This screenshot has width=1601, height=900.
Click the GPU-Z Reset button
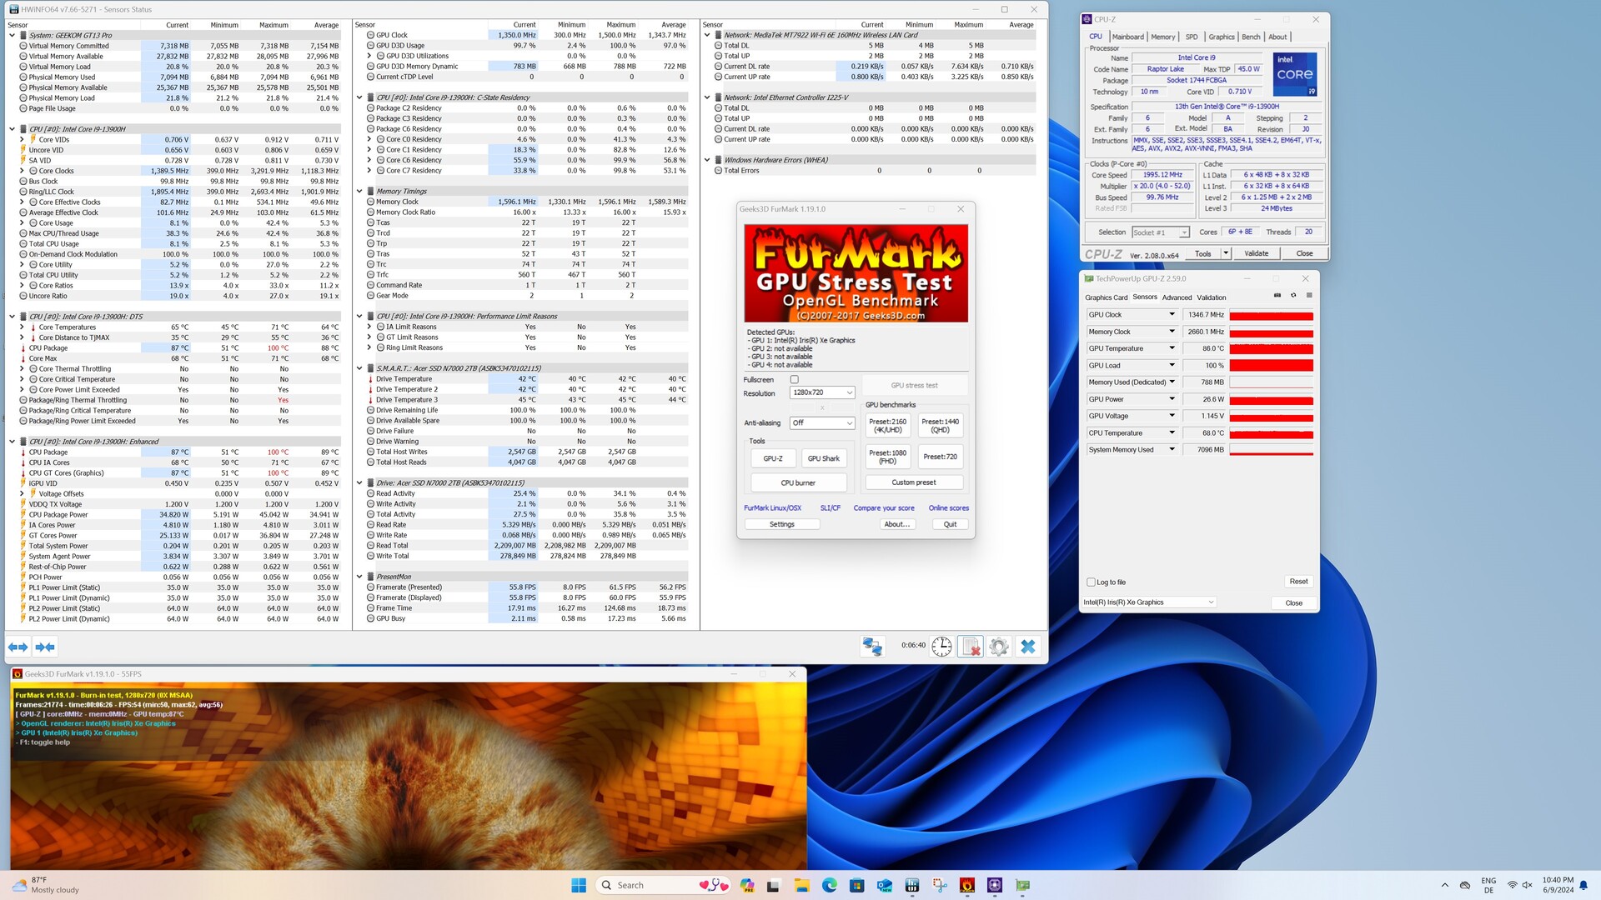coord(1298,582)
